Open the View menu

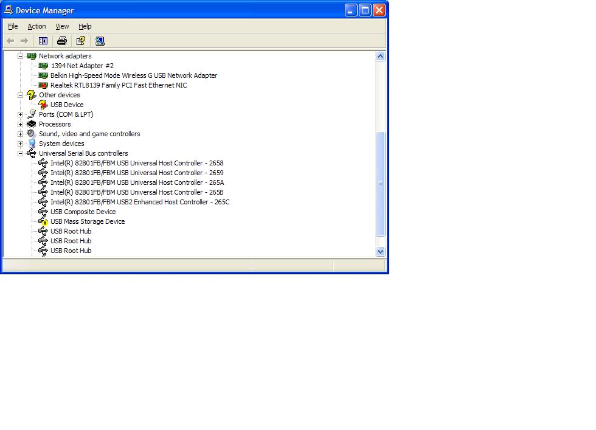(62, 26)
